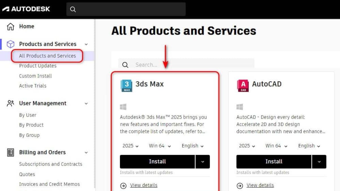Click the Windows logo in 3ds Max card
This screenshot has height=191, width=340.
pyautogui.click(x=123, y=107)
